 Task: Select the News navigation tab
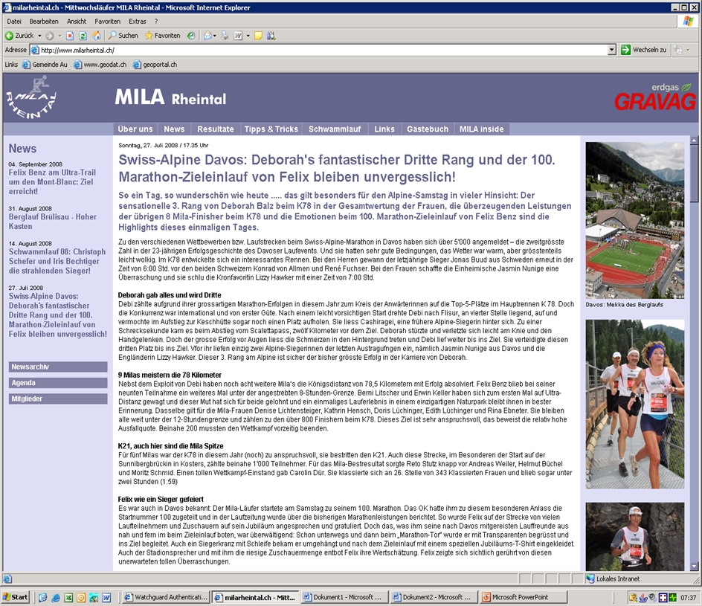click(x=174, y=129)
